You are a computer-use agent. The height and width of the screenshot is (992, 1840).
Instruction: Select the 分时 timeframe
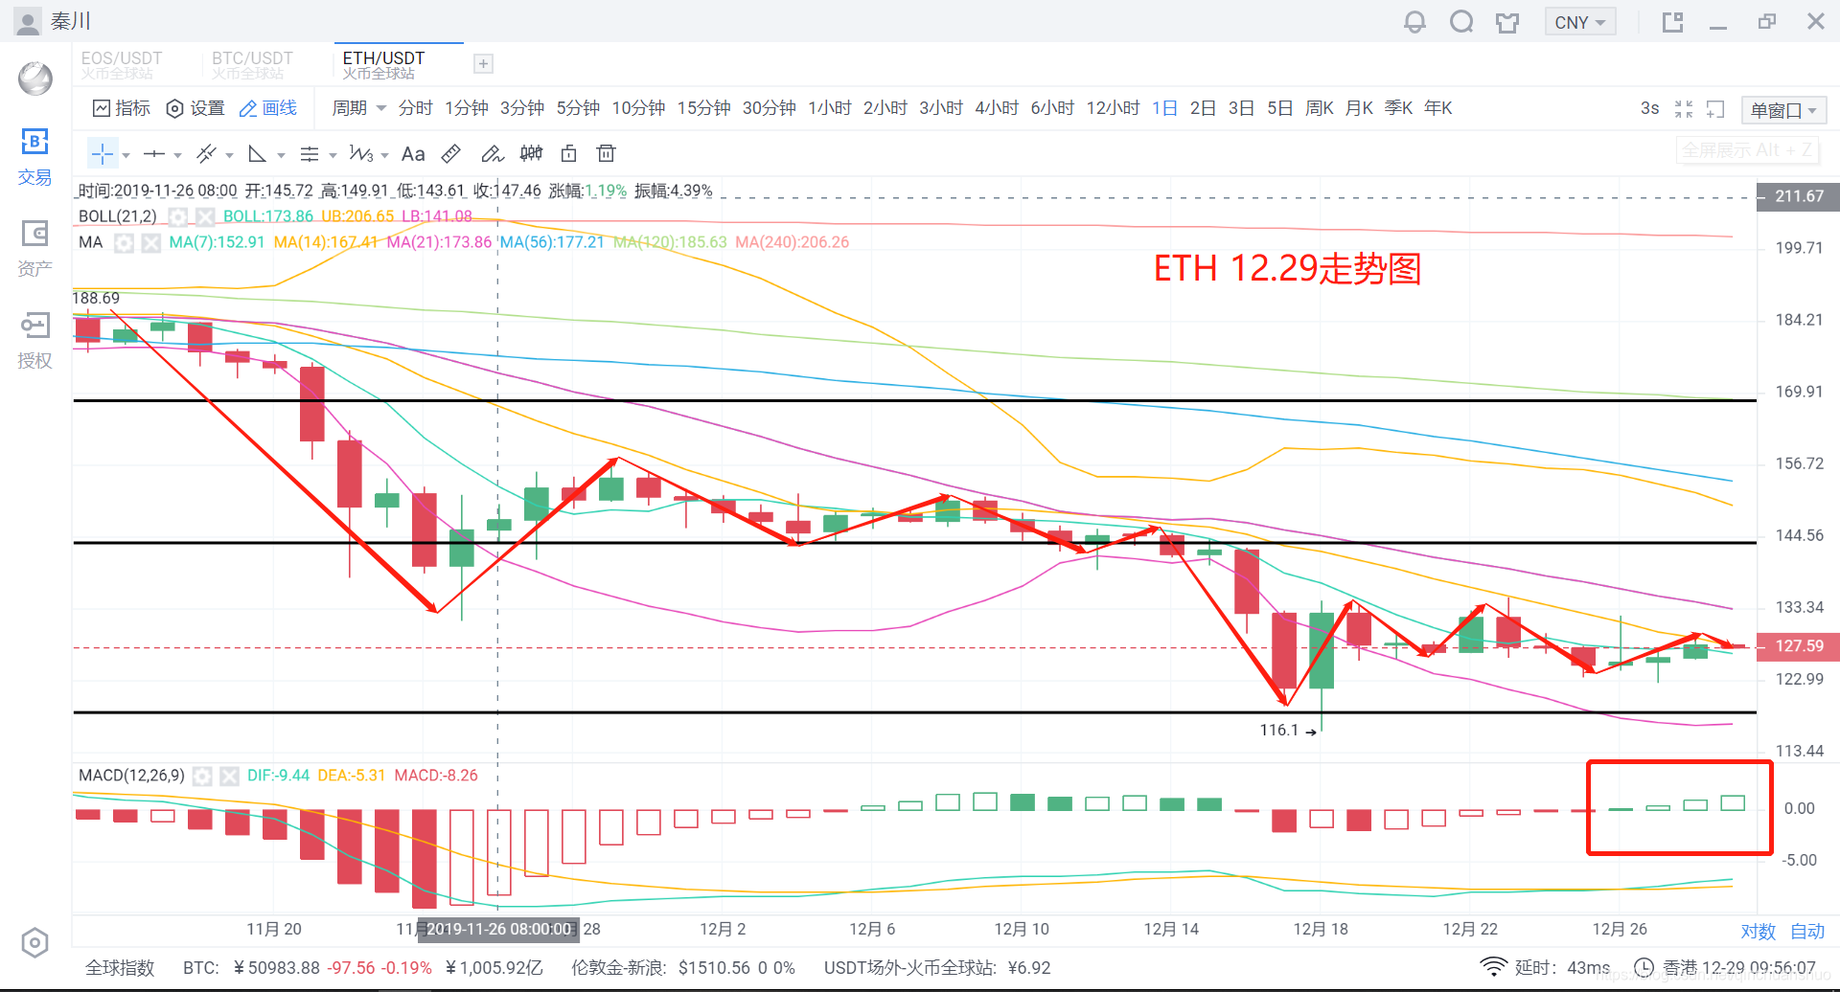(x=416, y=108)
